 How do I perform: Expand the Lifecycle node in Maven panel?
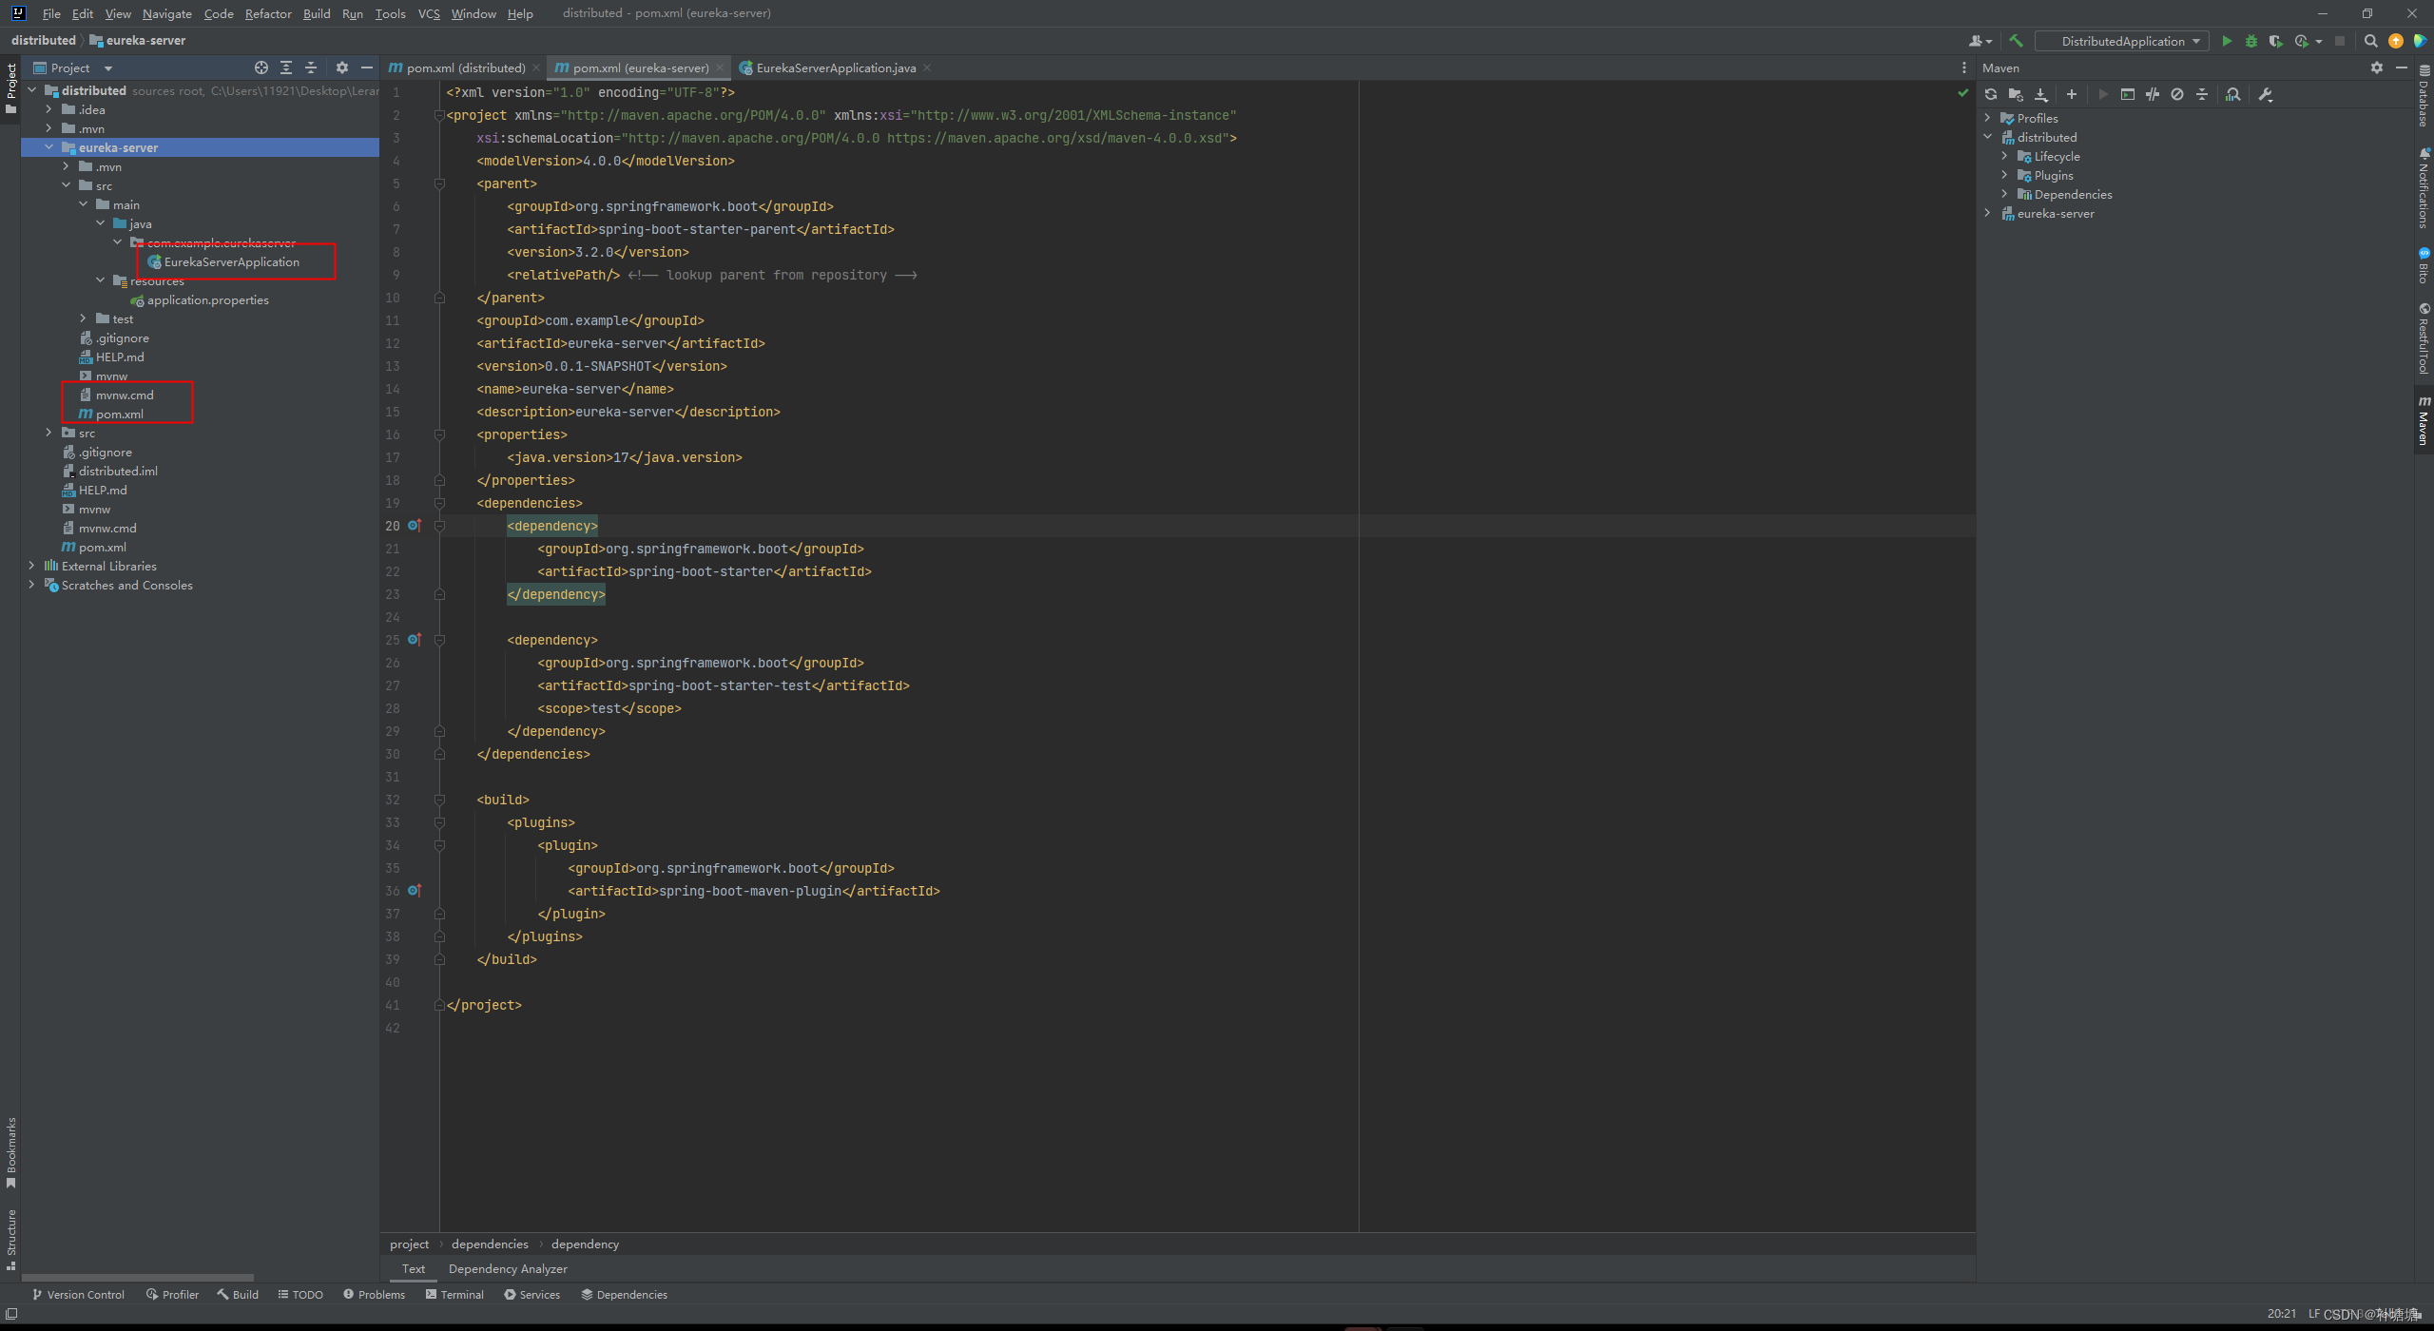(2004, 156)
